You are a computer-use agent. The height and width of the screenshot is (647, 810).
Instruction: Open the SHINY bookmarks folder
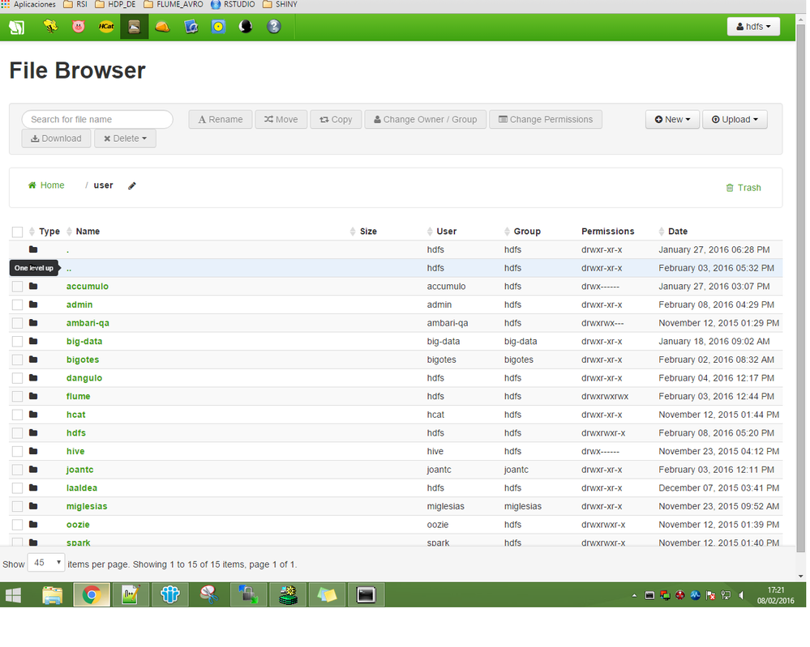tap(281, 5)
